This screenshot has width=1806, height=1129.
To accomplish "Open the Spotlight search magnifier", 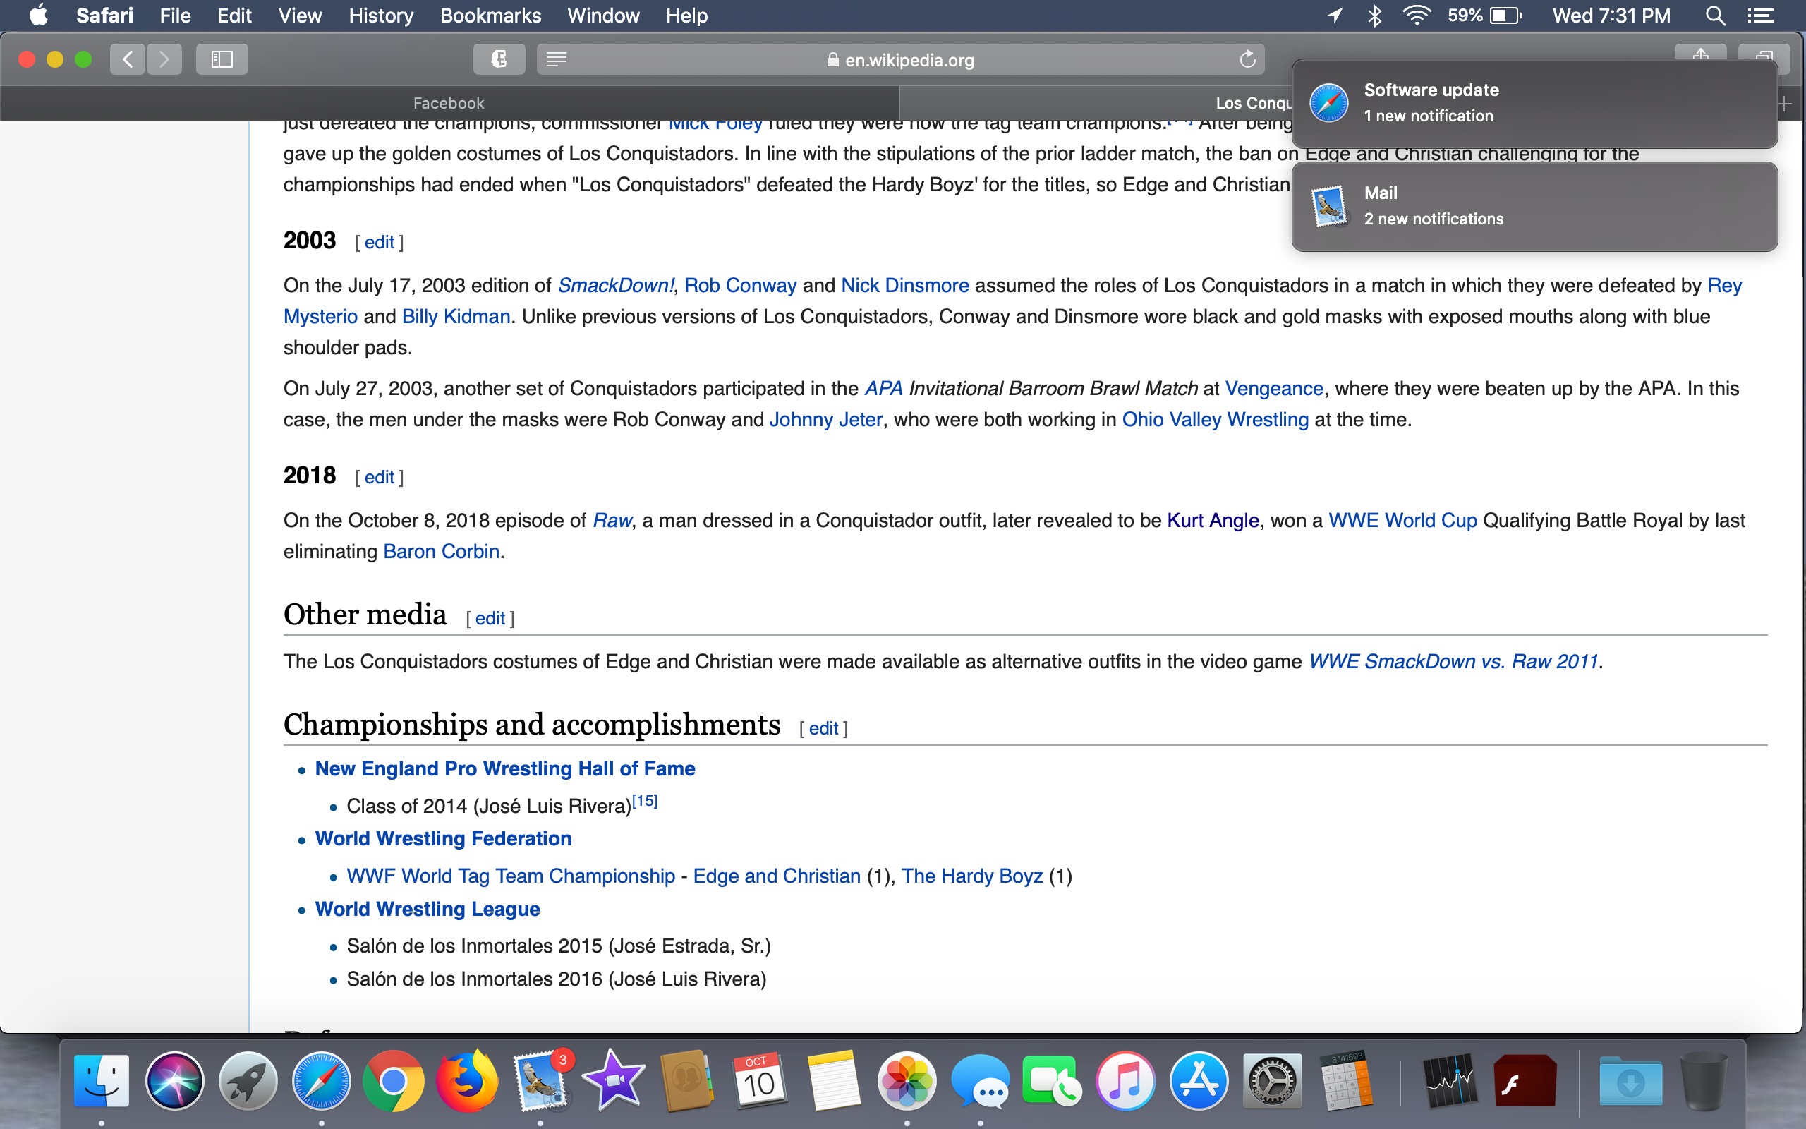I will (x=1715, y=16).
